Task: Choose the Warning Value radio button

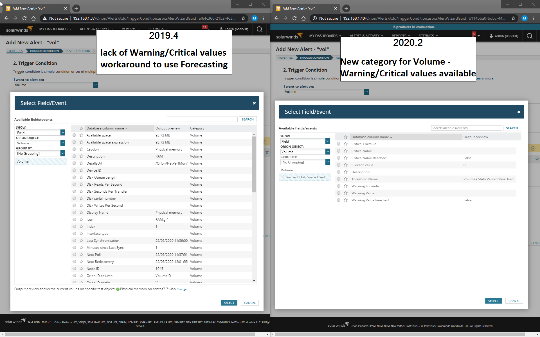Action: click(x=339, y=193)
